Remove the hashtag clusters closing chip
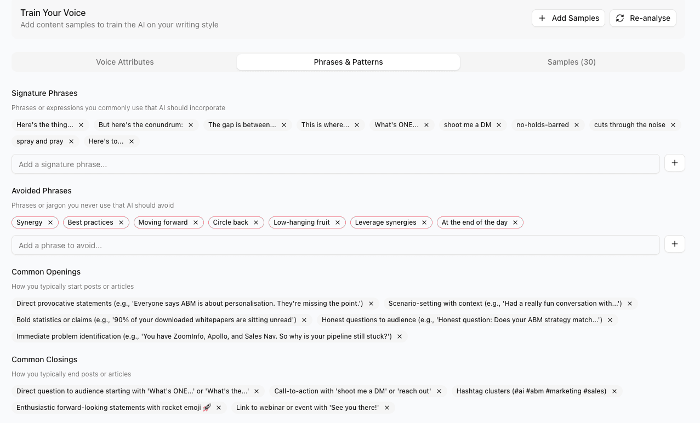 [614, 391]
